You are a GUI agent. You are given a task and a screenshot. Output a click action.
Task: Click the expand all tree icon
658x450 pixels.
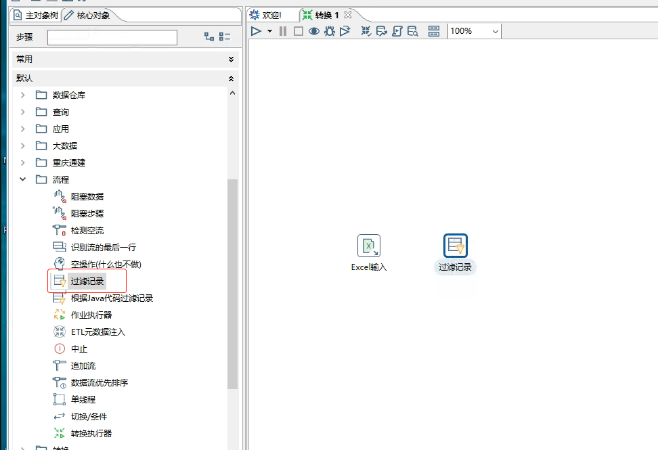click(209, 37)
